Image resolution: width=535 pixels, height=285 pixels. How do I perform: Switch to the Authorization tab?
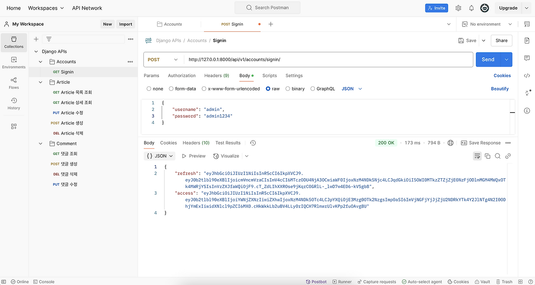[x=182, y=76]
